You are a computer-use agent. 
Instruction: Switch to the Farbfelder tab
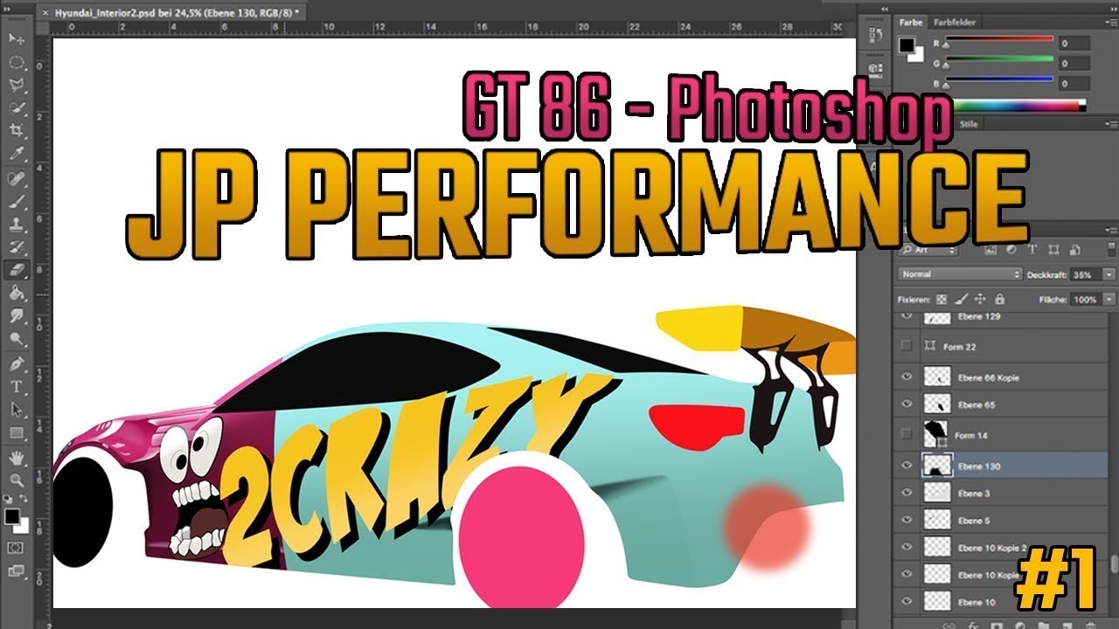pos(955,22)
